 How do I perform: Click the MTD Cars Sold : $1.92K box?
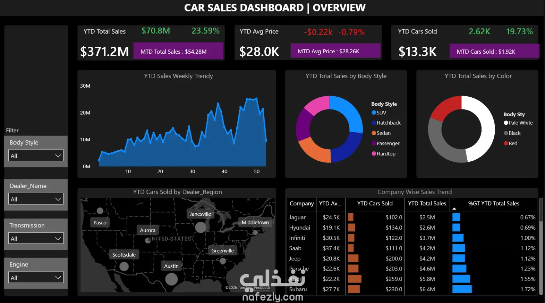494,52
